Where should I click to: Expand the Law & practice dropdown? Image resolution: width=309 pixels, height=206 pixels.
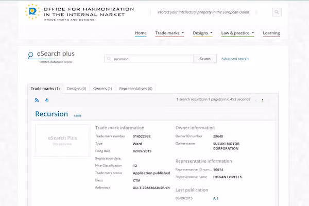(237, 33)
